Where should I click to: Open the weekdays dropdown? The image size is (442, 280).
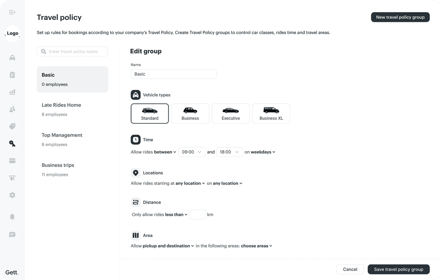pos(263,152)
